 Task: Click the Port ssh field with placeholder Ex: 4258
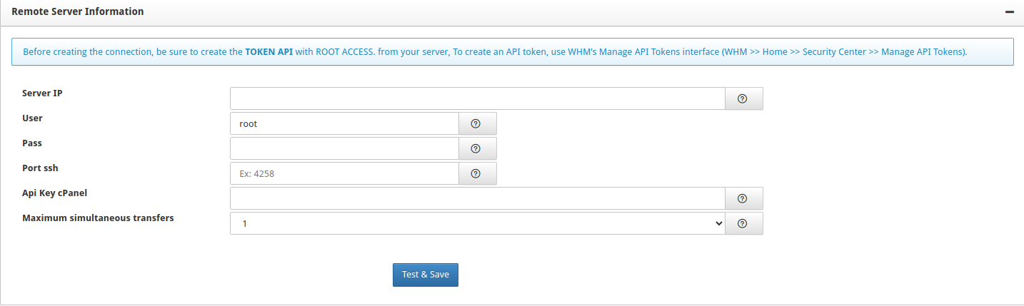coord(343,173)
